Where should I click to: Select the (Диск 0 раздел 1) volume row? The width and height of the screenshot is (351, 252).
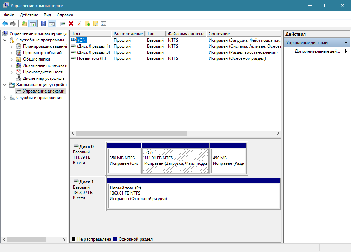coord(175,46)
